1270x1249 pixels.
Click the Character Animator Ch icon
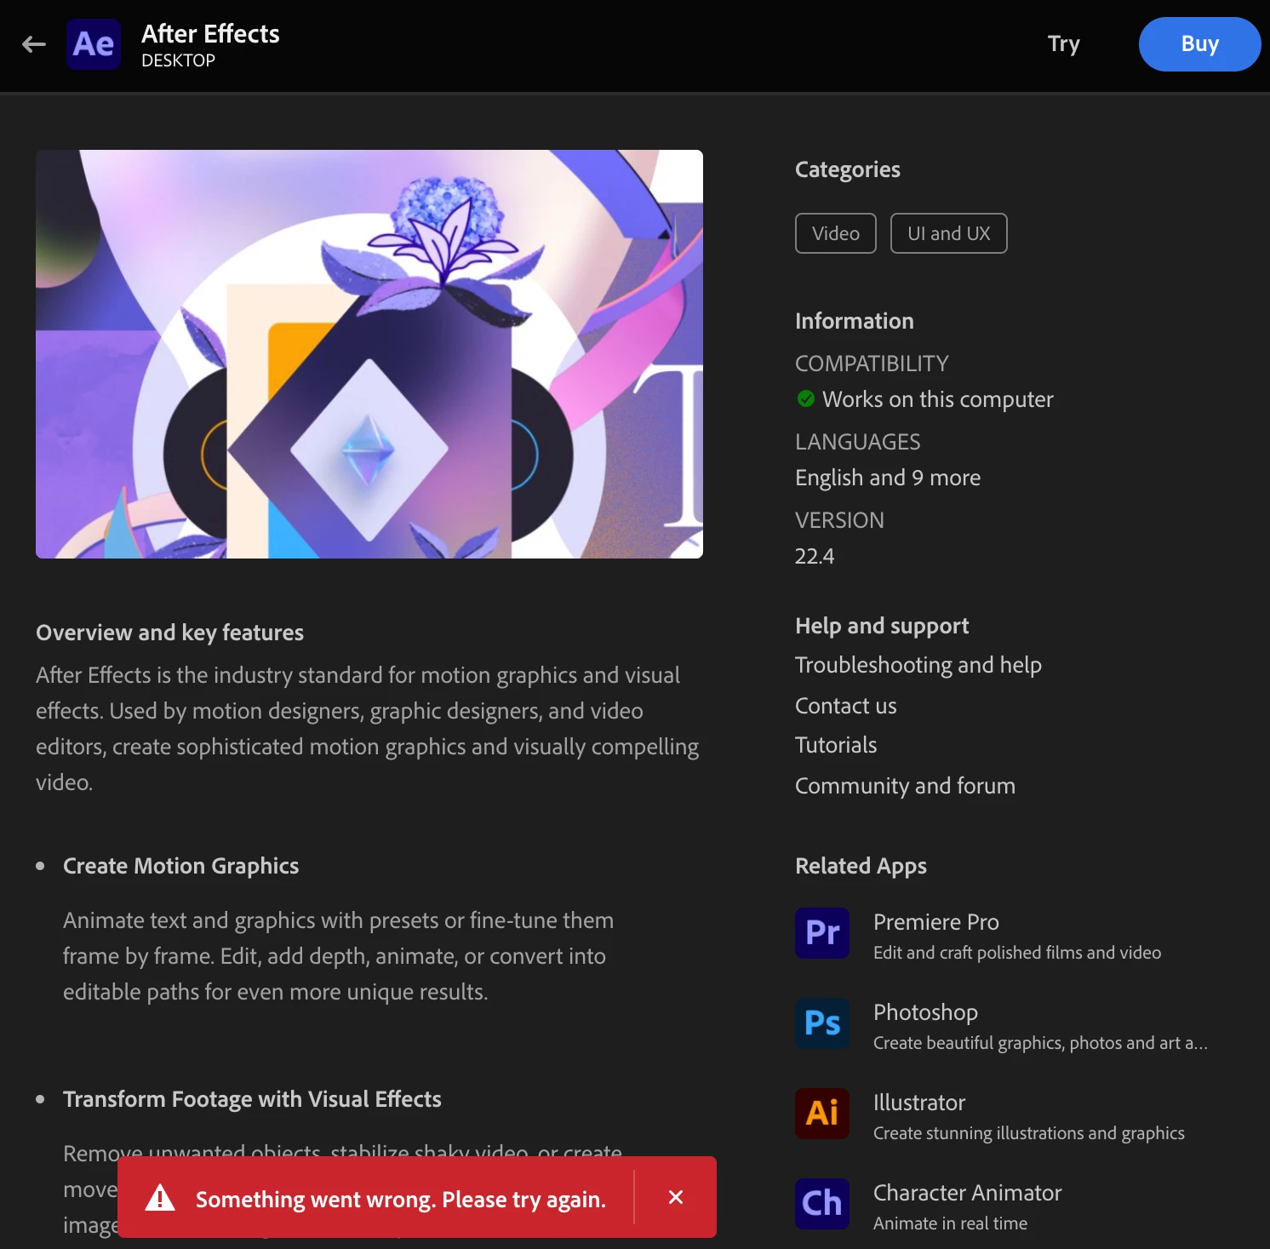click(x=822, y=1204)
